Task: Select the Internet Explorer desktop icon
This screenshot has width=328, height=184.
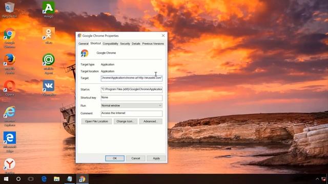Action: pos(10,116)
